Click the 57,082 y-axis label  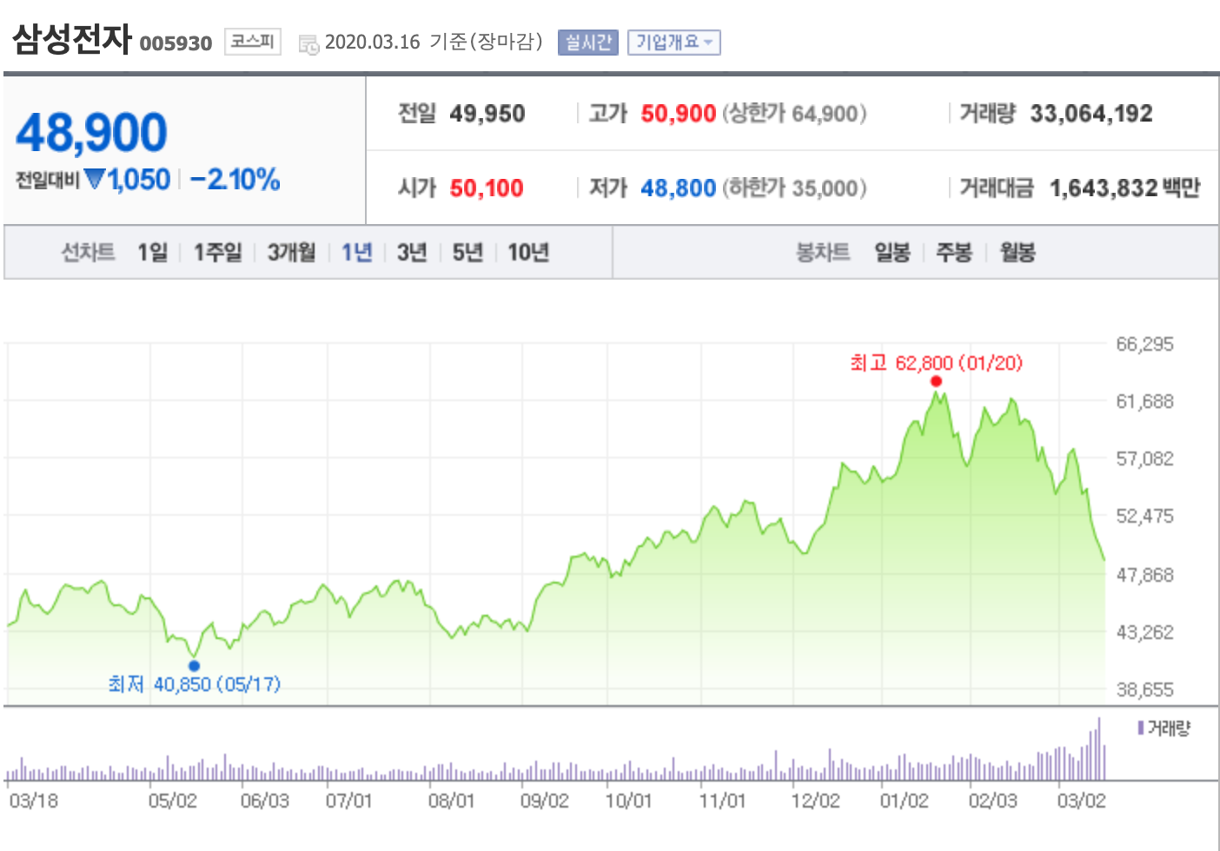[1144, 458]
